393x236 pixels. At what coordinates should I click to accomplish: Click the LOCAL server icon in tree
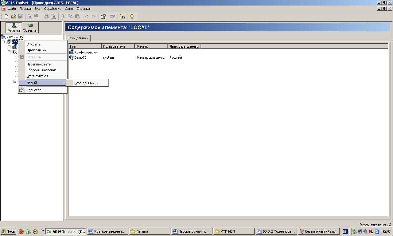tap(9, 42)
